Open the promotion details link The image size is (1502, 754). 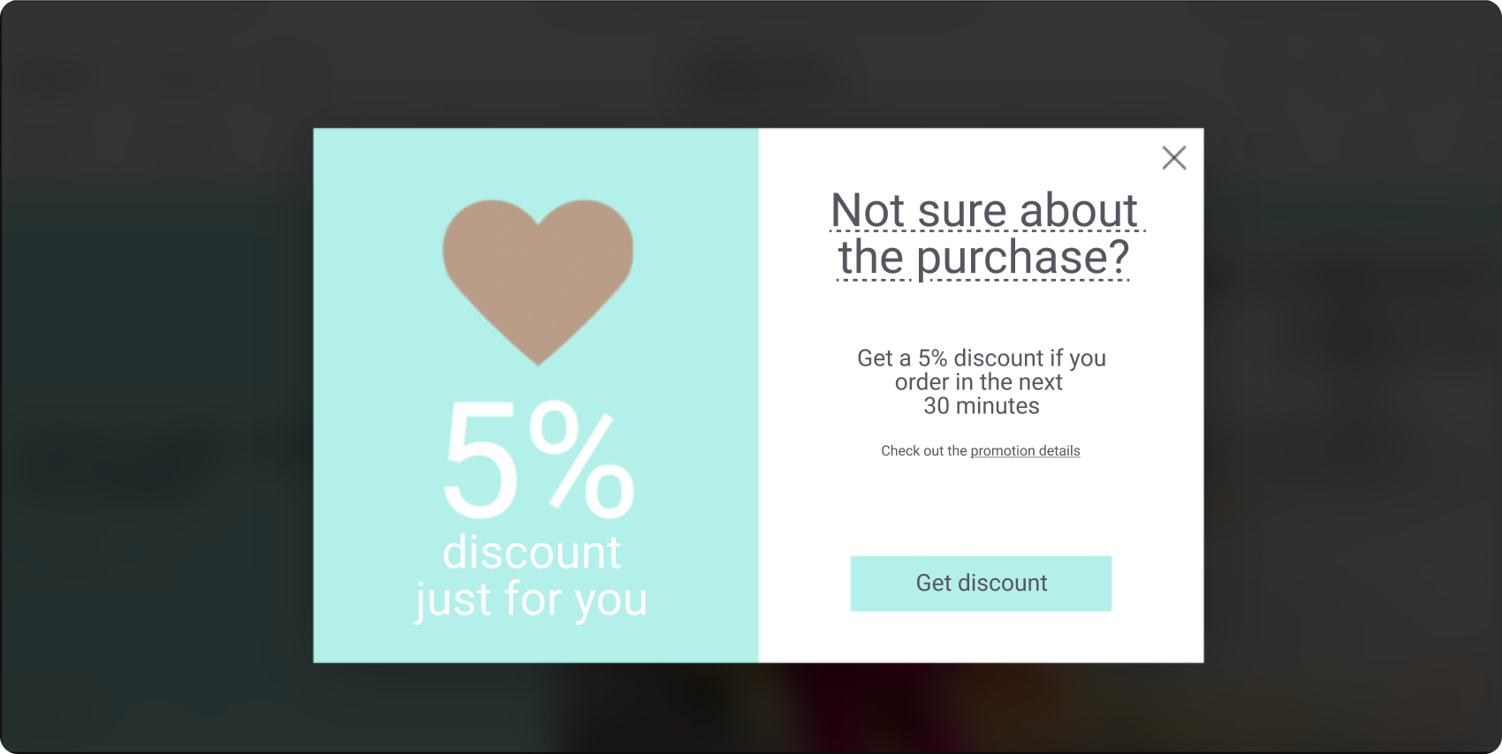tap(1025, 451)
